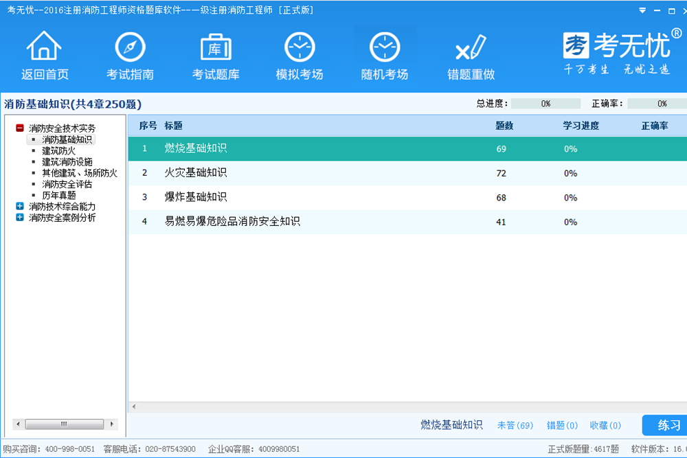Viewport: 687px width, 458px height.
Task: Select chapter row 火灾基础知识
Action: click(x=407, y=173)
